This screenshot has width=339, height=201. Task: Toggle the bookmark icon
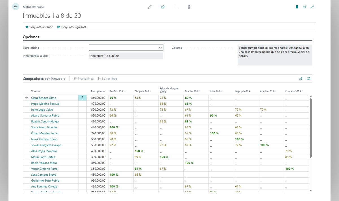pyautogui.click(x=297, y=7)
